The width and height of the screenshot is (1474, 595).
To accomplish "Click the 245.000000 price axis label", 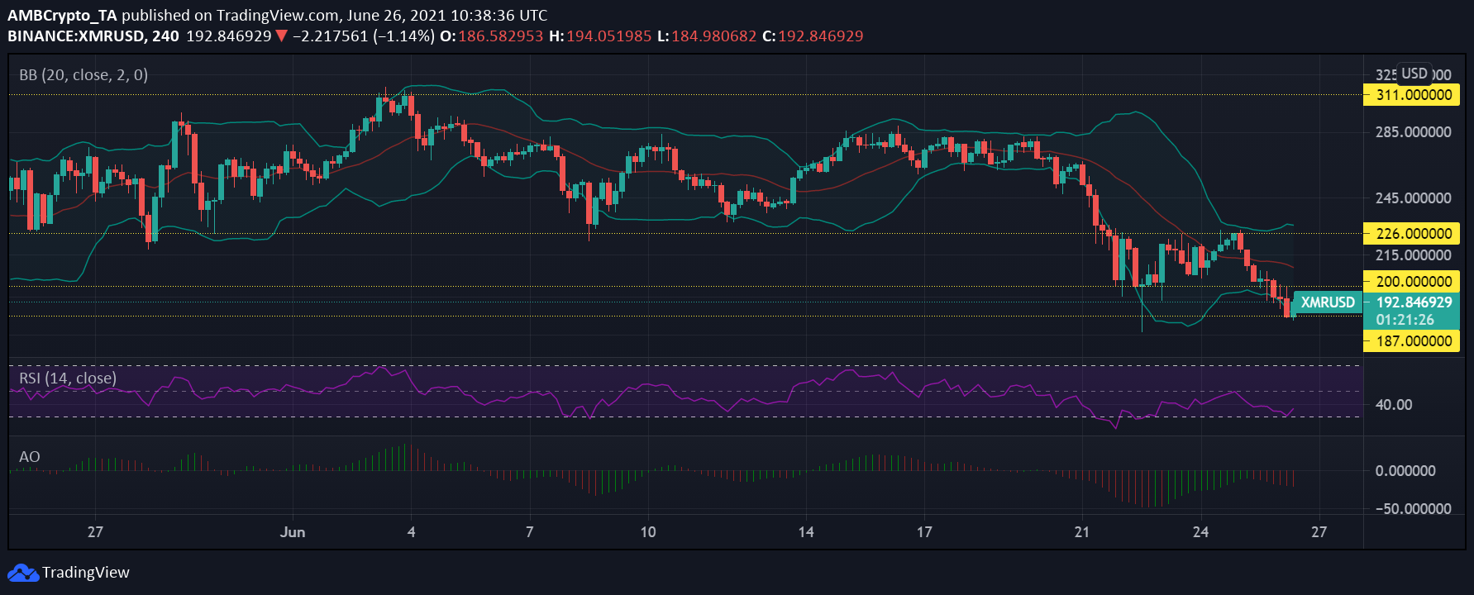I will (x=1414, y=198).
